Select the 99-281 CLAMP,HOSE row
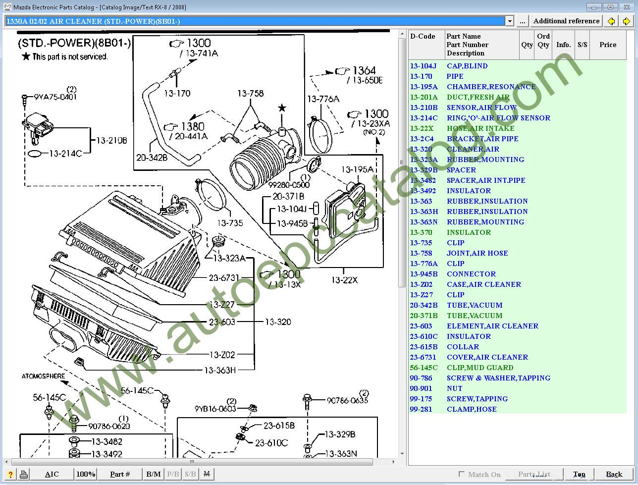 [x=518, y=409]
